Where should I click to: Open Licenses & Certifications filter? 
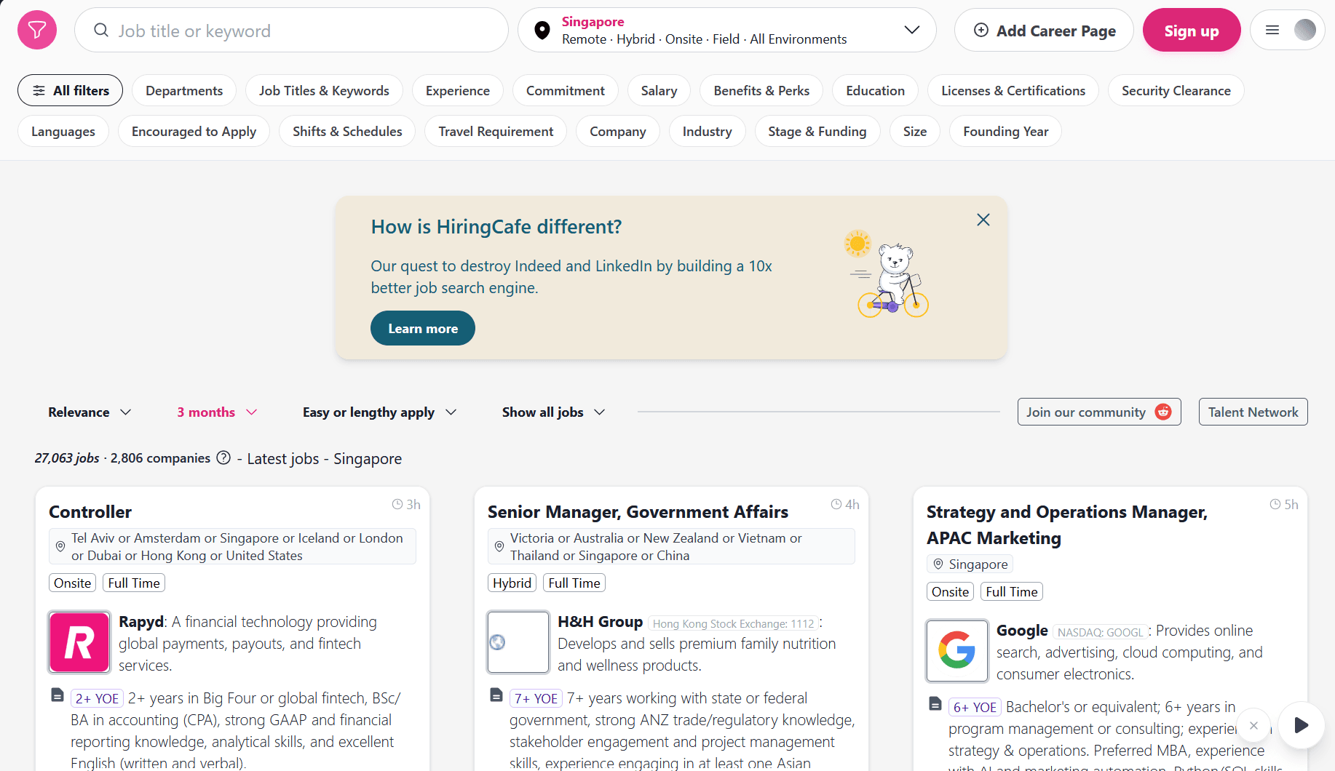click(x=1013, y=90)
